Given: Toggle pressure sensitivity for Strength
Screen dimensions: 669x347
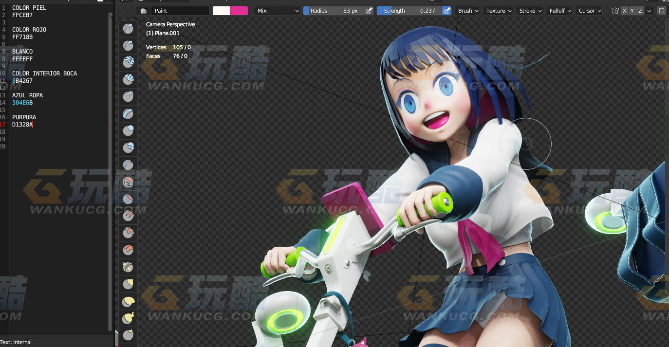Looking at the screenshot, I should click(x=446, y=11).
